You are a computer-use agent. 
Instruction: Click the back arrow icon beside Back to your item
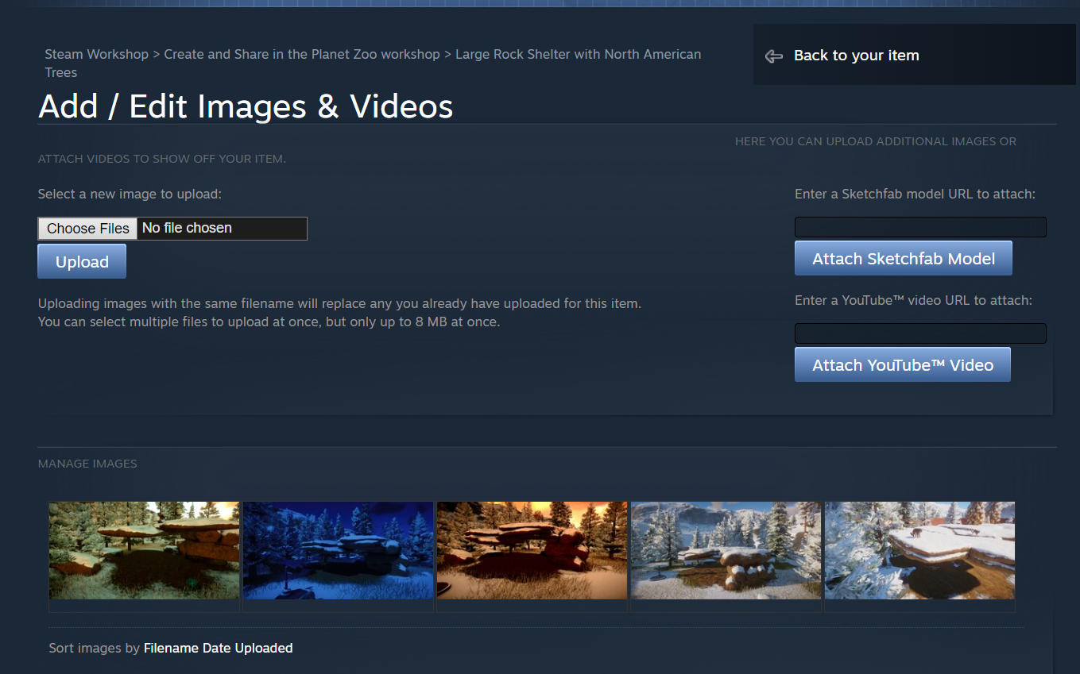[773, 56]
